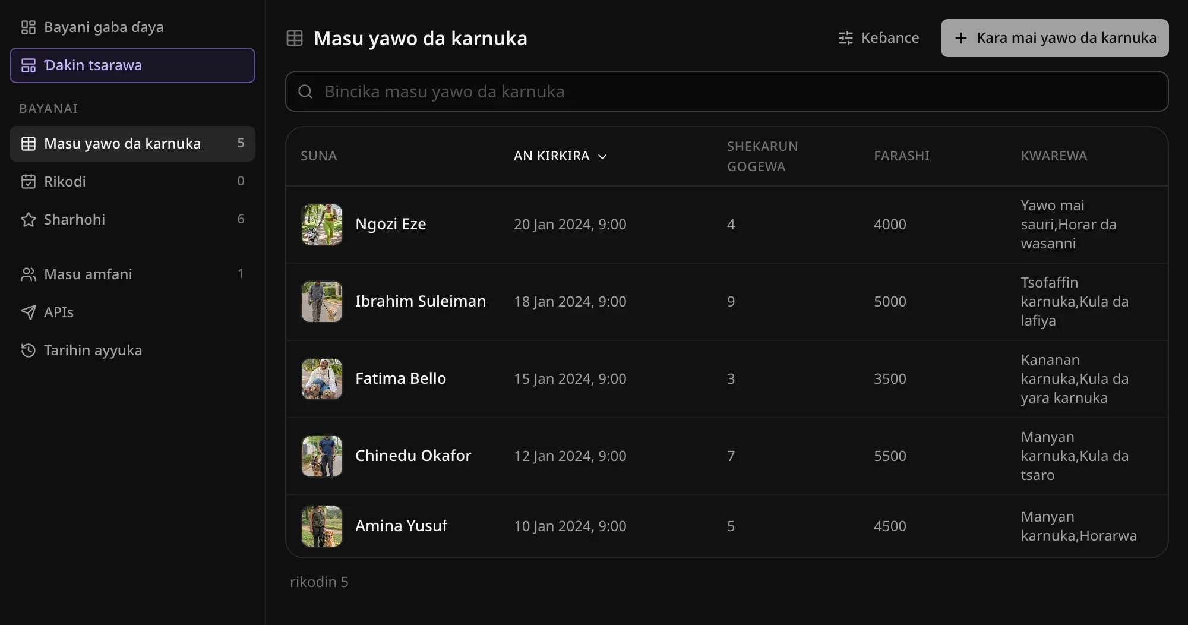Click the APIs paper plane icon

tap(29, 312)
